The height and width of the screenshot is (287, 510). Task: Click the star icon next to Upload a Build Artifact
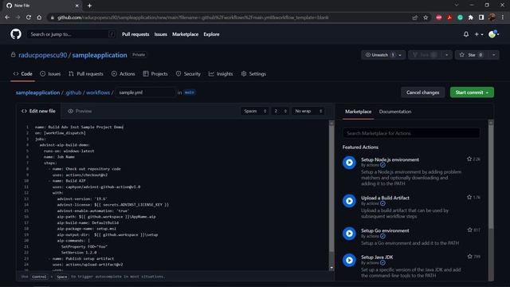(x=469, y=197)
